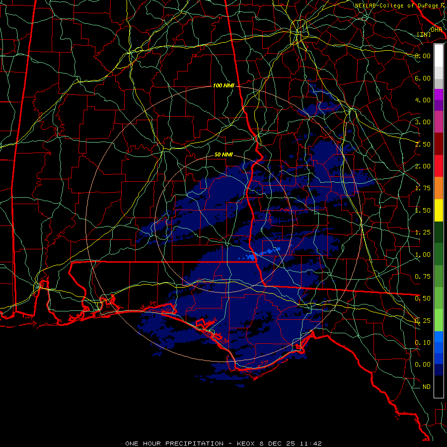Click the 0.10 legend value
447x447 pixels.
422,343
